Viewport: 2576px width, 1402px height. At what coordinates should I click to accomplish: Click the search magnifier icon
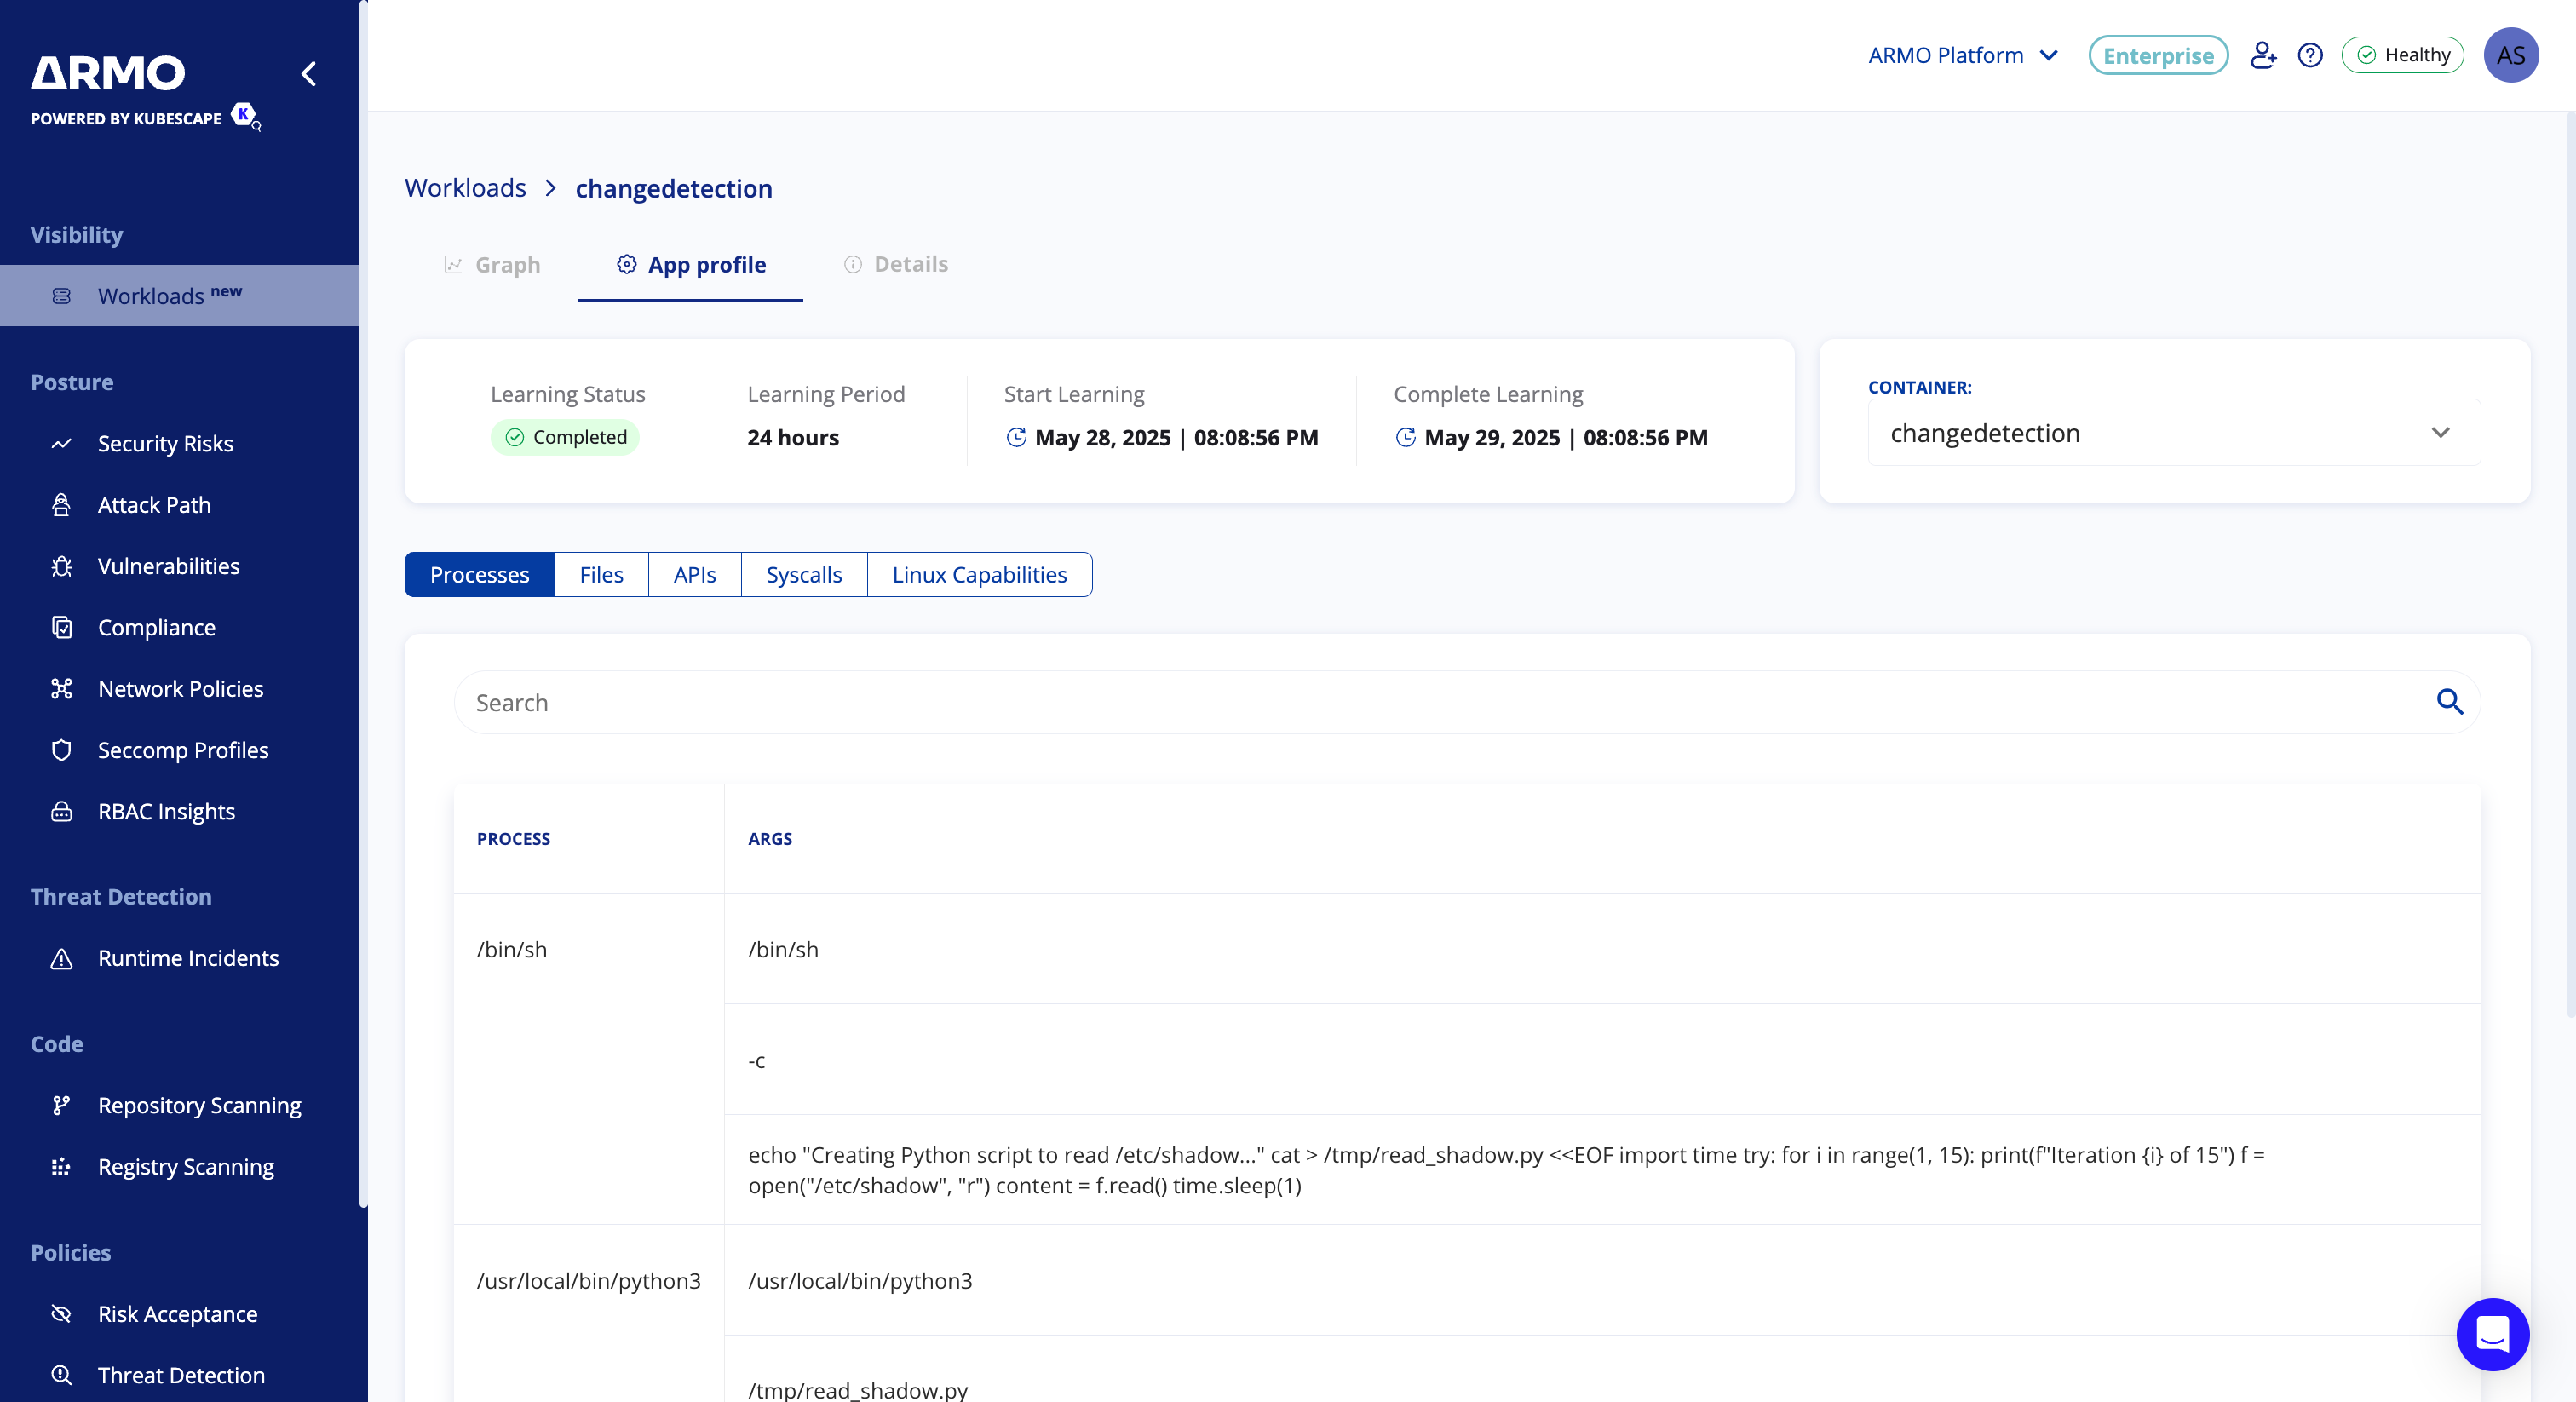point(2449,702)
